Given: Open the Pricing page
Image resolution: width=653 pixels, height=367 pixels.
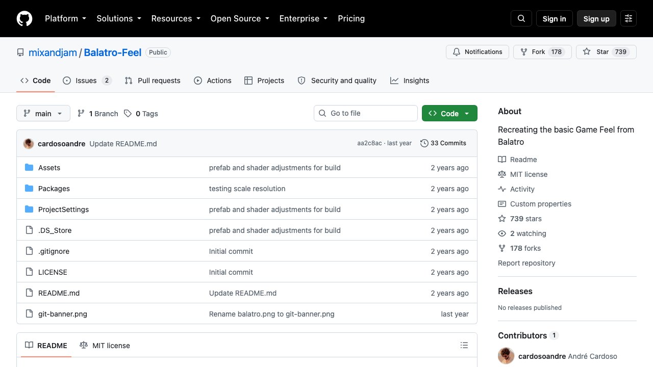Looking at the screenshot, I should [x=351, y=18].
